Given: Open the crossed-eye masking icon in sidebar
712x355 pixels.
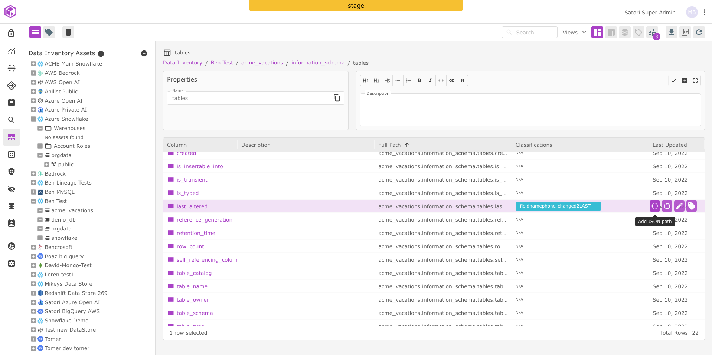Looking at the screenshot, I should [x=12, y=189].
